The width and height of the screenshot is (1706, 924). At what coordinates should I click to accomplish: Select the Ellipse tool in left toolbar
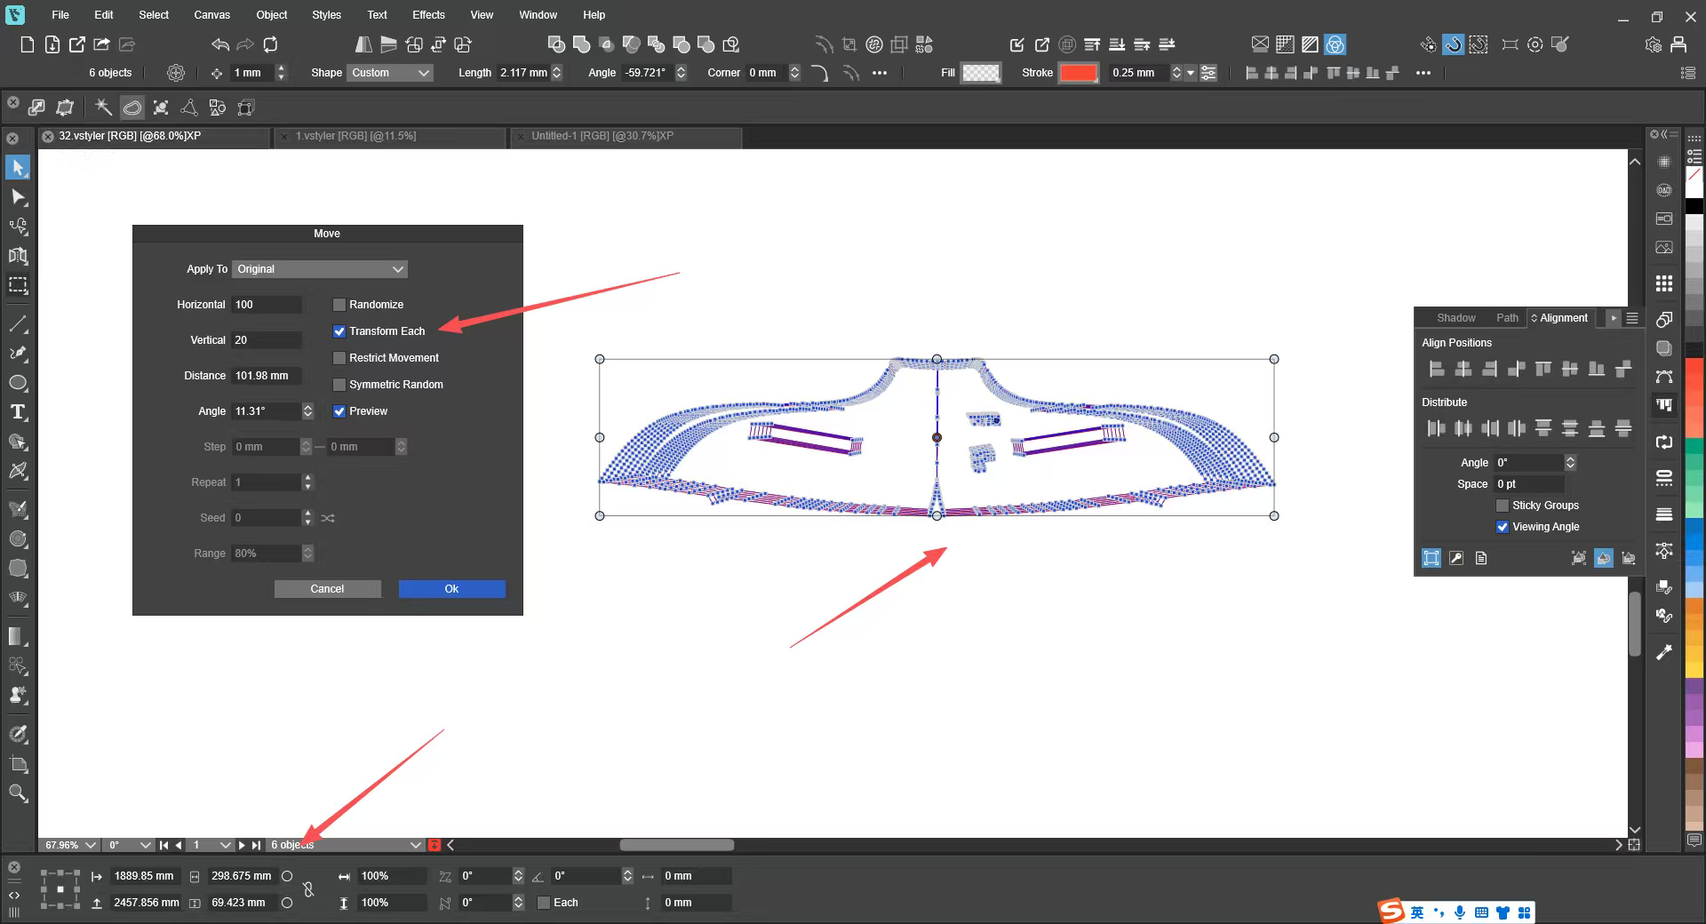[x=18, y=383]
